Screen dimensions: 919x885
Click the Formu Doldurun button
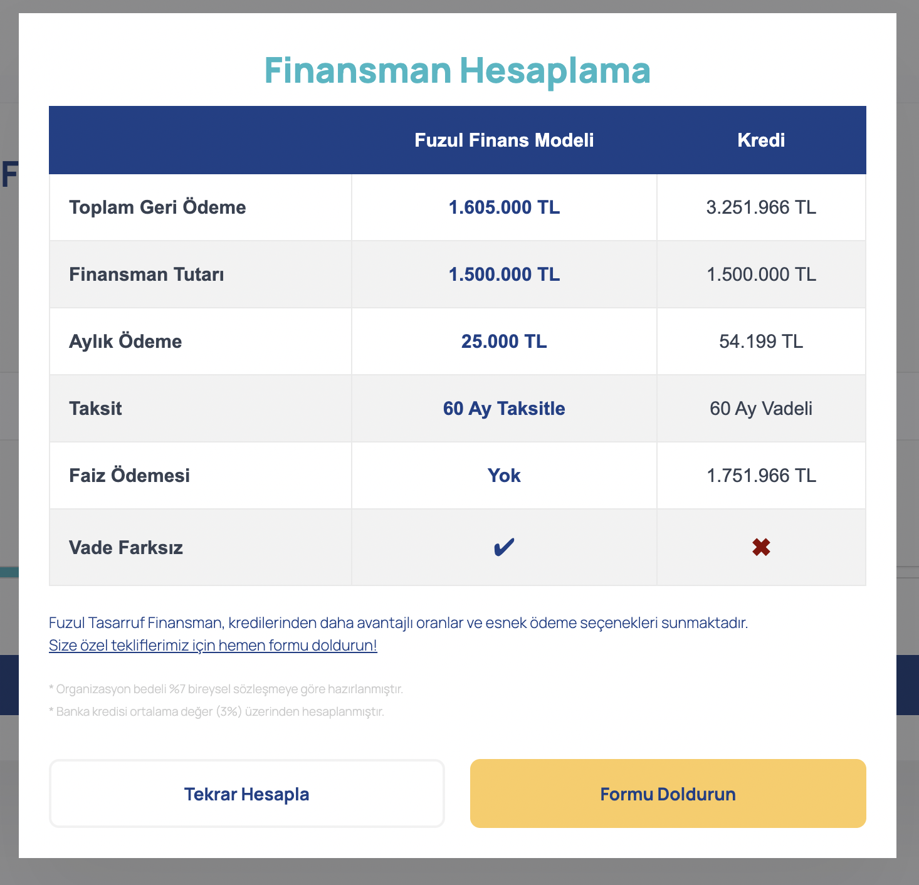(668, 793)
